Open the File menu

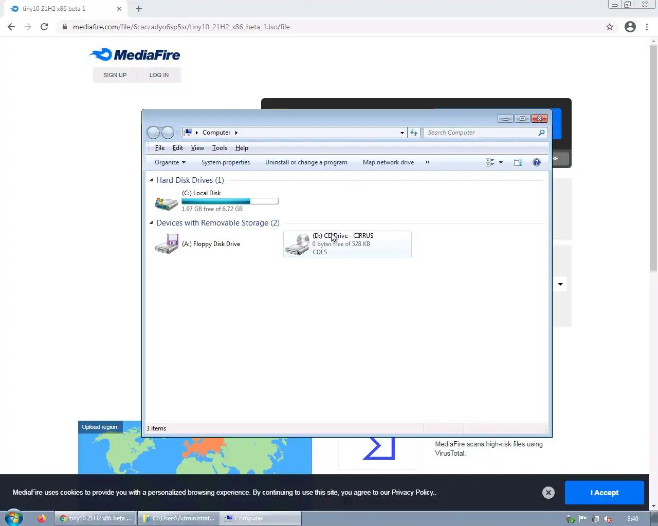coord(160,148)
